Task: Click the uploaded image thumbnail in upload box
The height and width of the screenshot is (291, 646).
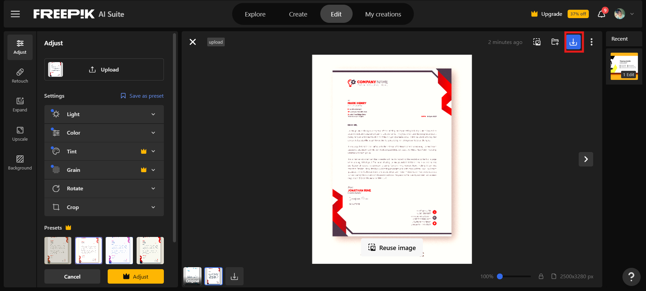Action: (x=56, y=69)
